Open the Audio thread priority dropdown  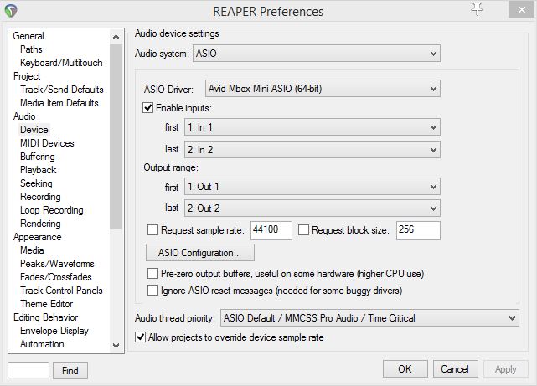pyautogui.click(x=369, y=318)
